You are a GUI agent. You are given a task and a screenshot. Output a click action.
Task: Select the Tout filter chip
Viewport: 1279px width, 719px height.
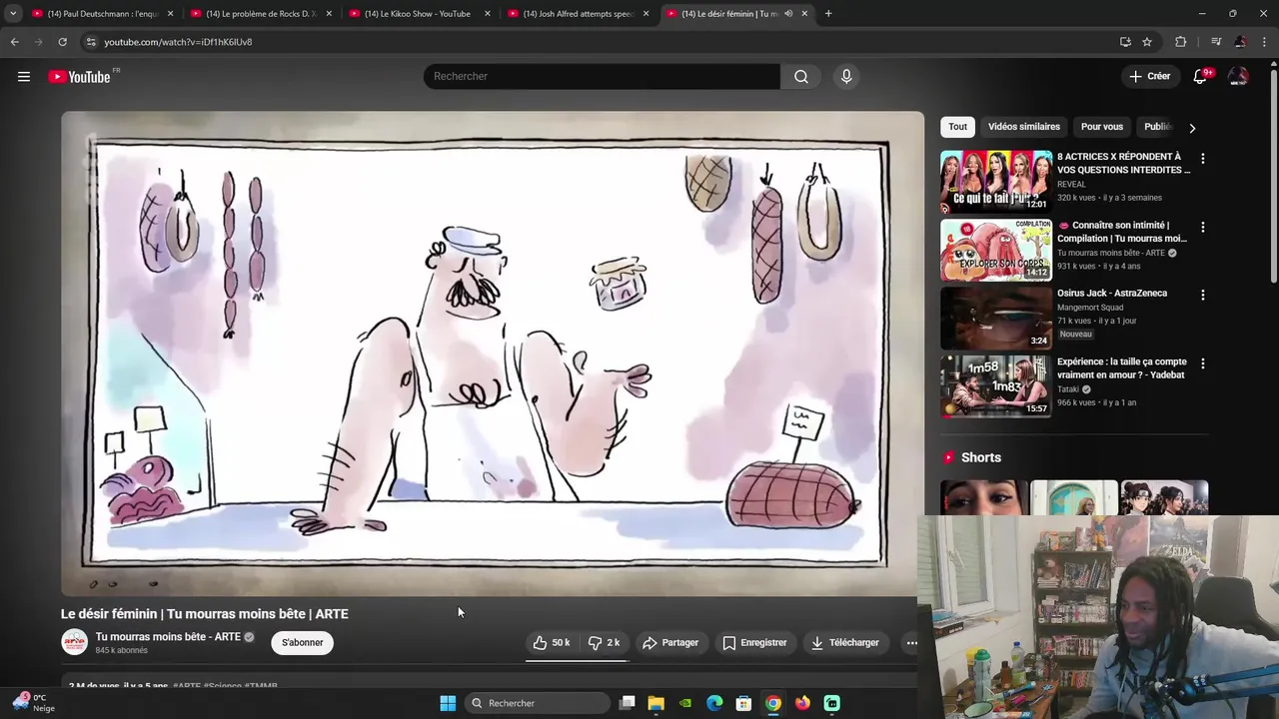point(957,127)
